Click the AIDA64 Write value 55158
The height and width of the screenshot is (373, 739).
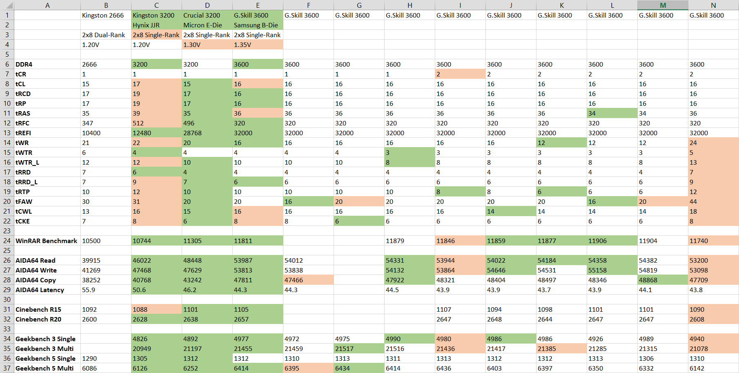612,270
